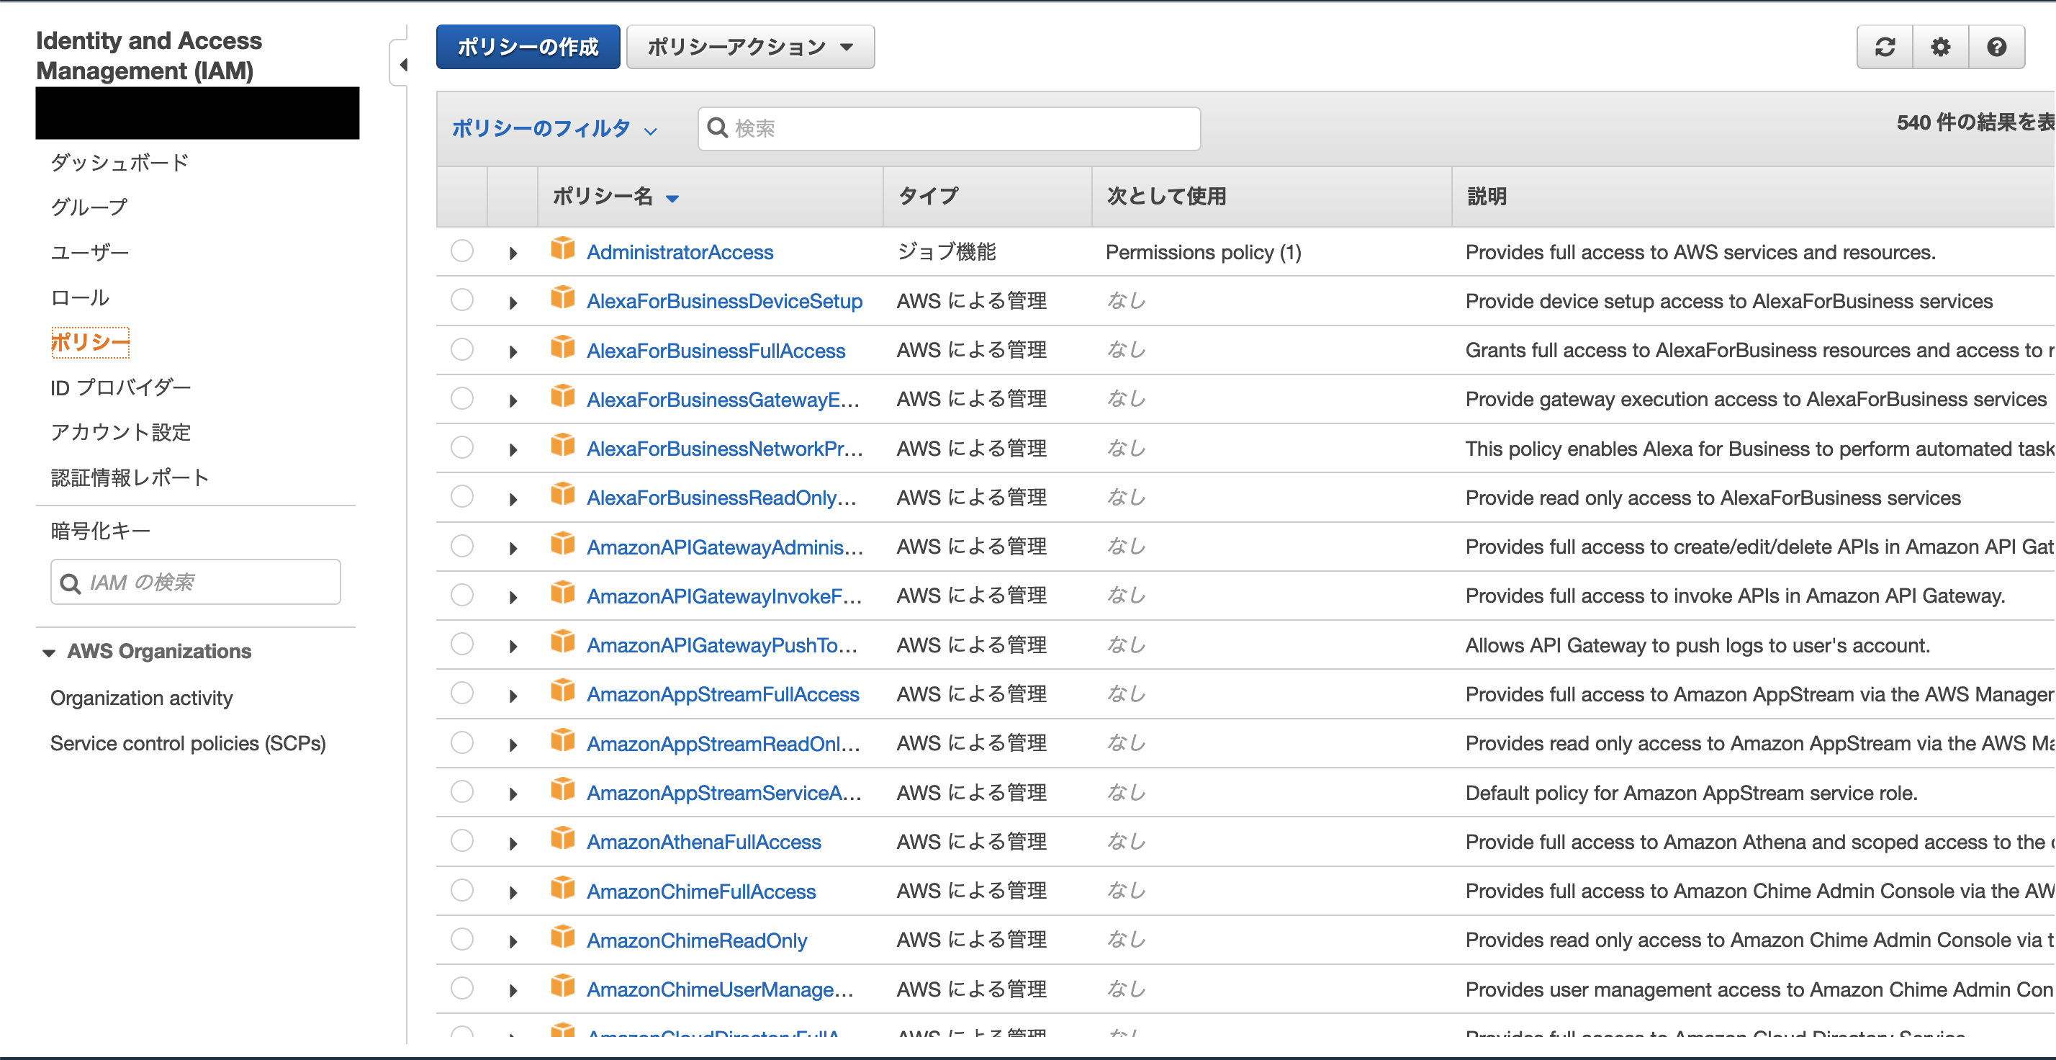Open the AmazonAppStreamFullAccess policy link
The width and height of the screenshot is (2056, 1060).
pyautogui.click(x=722, y=694)
